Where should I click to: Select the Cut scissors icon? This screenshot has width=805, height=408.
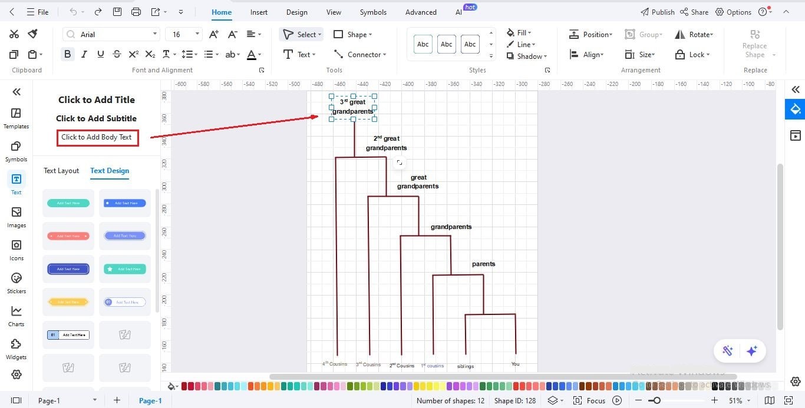[14, 34]
